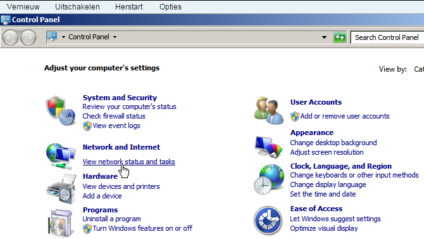The height and width of the screenshot is (239, 424).
Task: Click the Clock, Language, and Region globe icon
Action: [269, 179]
